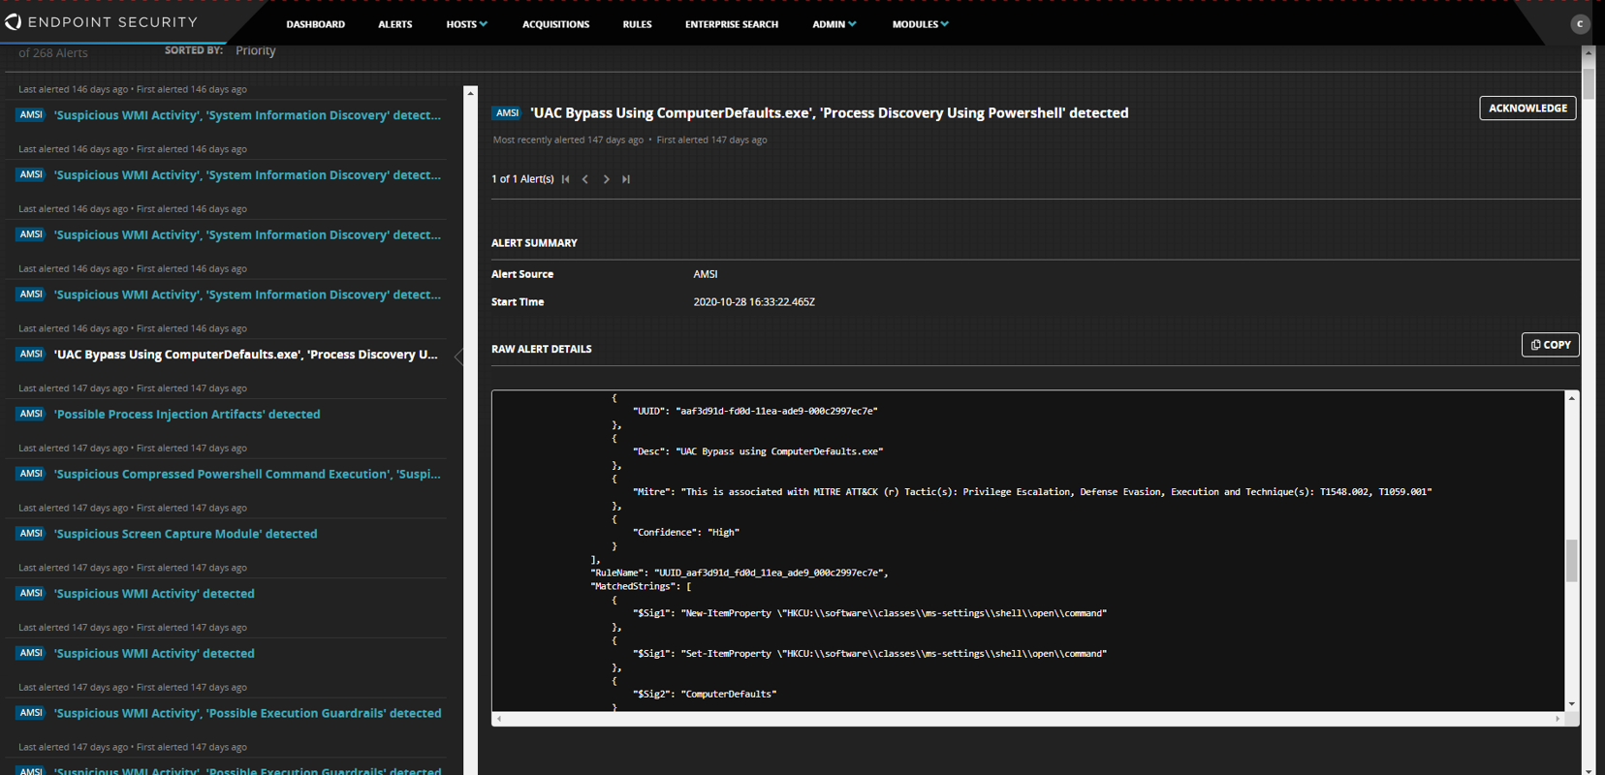Click the page vertical scrollbar thumb
Image resolution: width=1605 pixels, height=775 pixels.
coord(1589,83)
